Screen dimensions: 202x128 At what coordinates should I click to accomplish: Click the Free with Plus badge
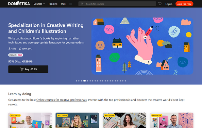click(x=16, y=55)
